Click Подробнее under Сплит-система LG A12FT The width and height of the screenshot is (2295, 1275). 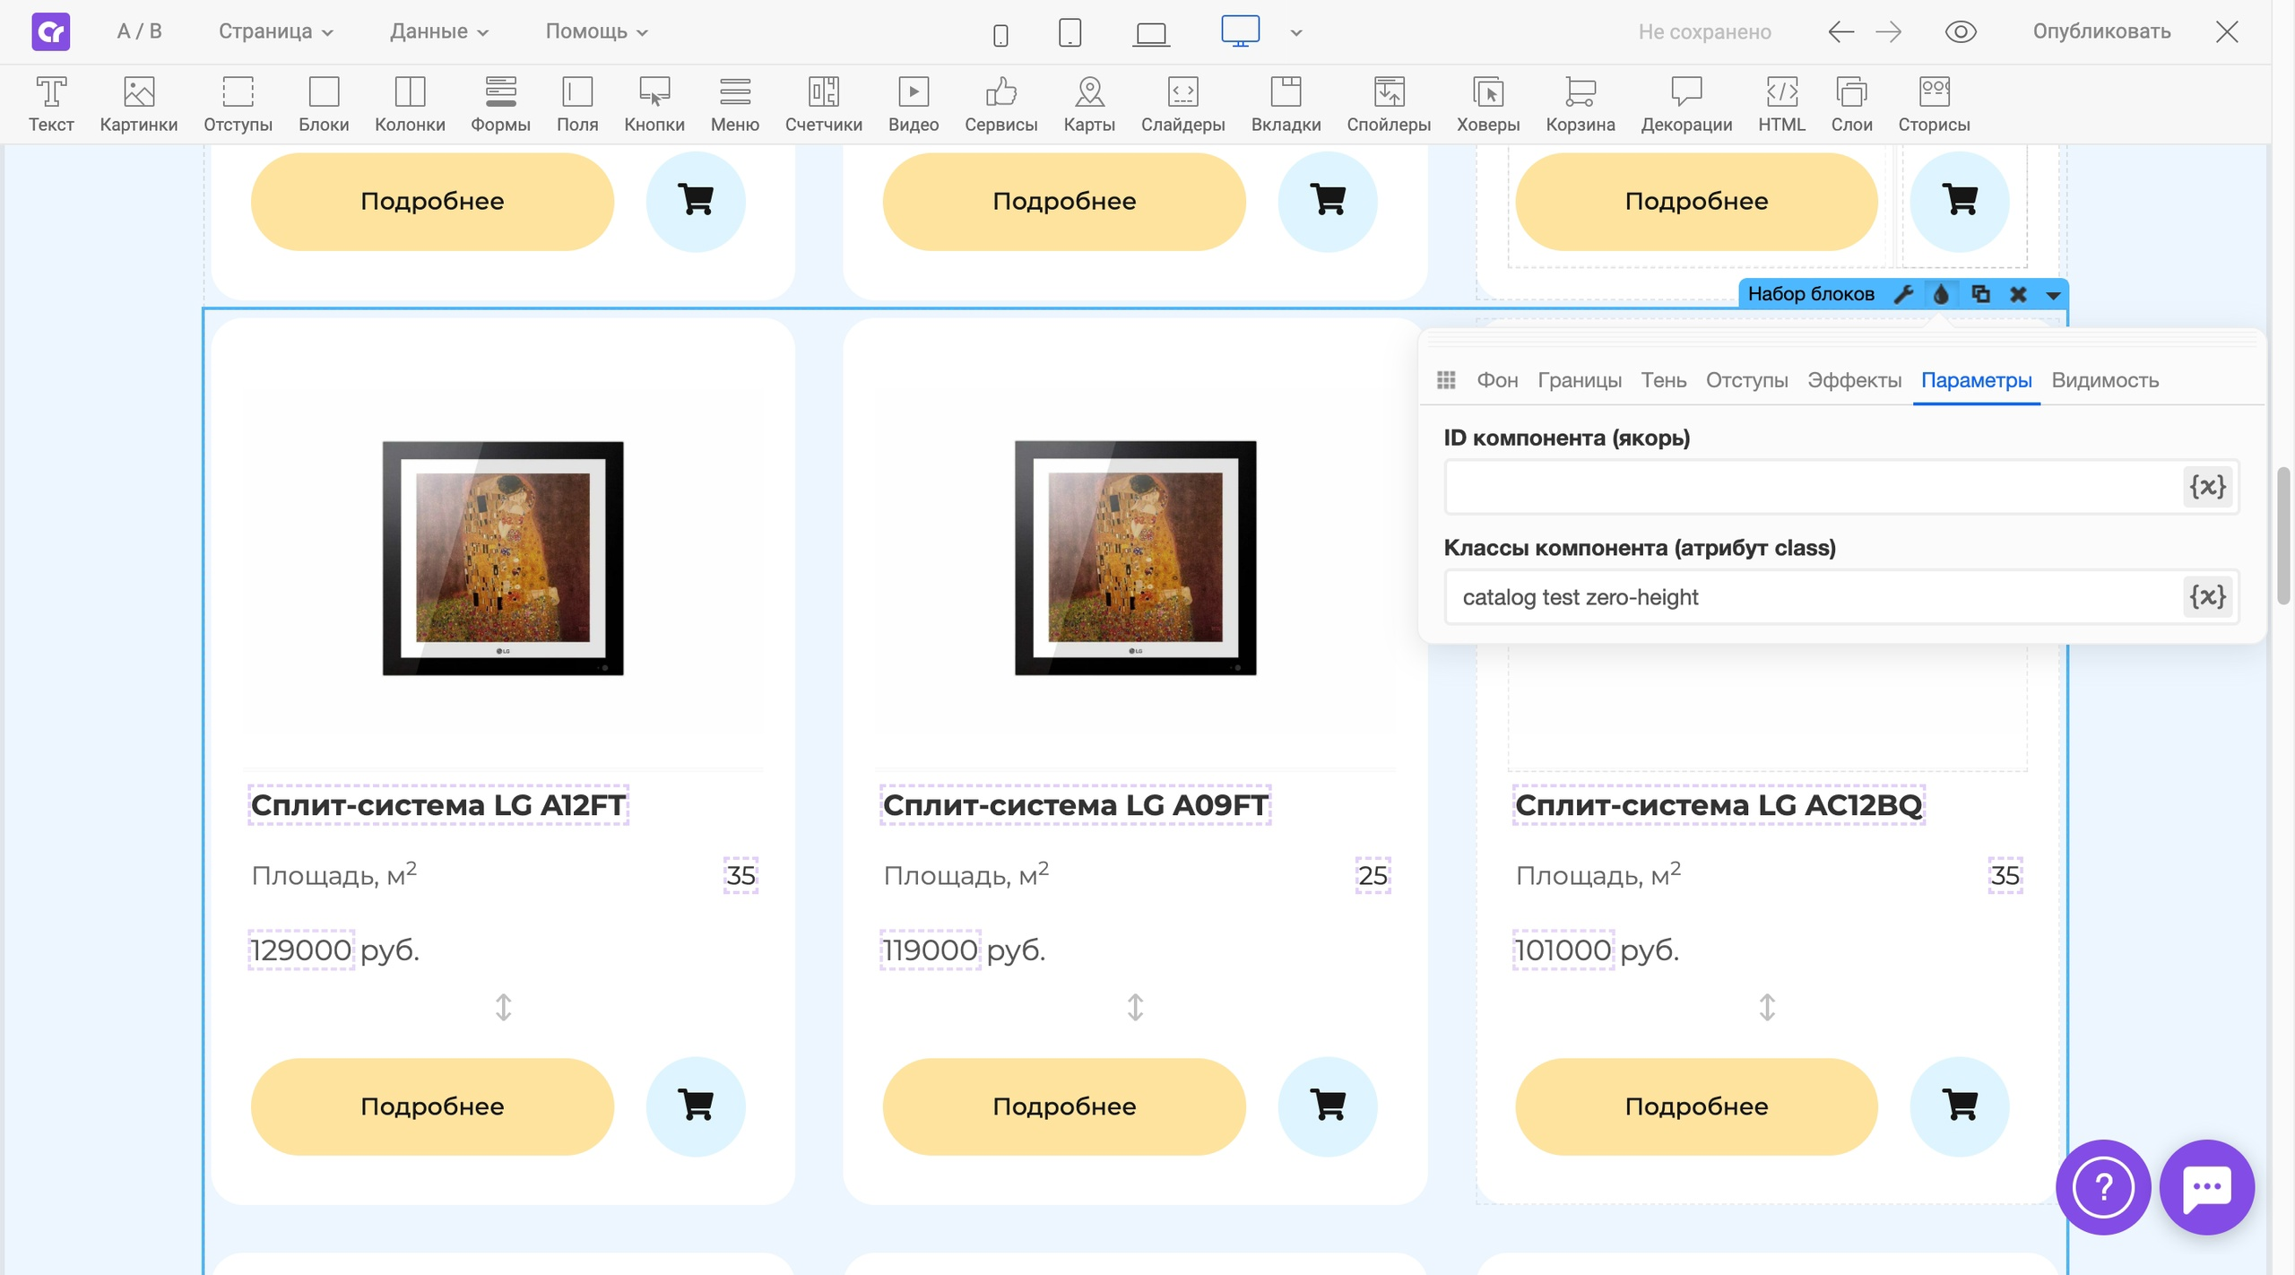[x=432, y=1106]
